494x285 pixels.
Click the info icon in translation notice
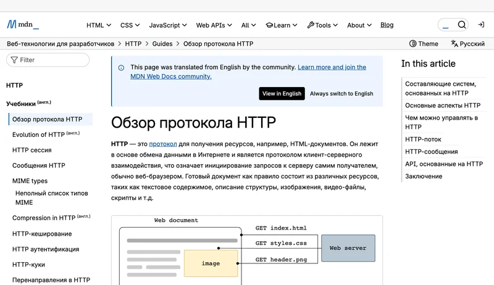[x=121, y=68]
